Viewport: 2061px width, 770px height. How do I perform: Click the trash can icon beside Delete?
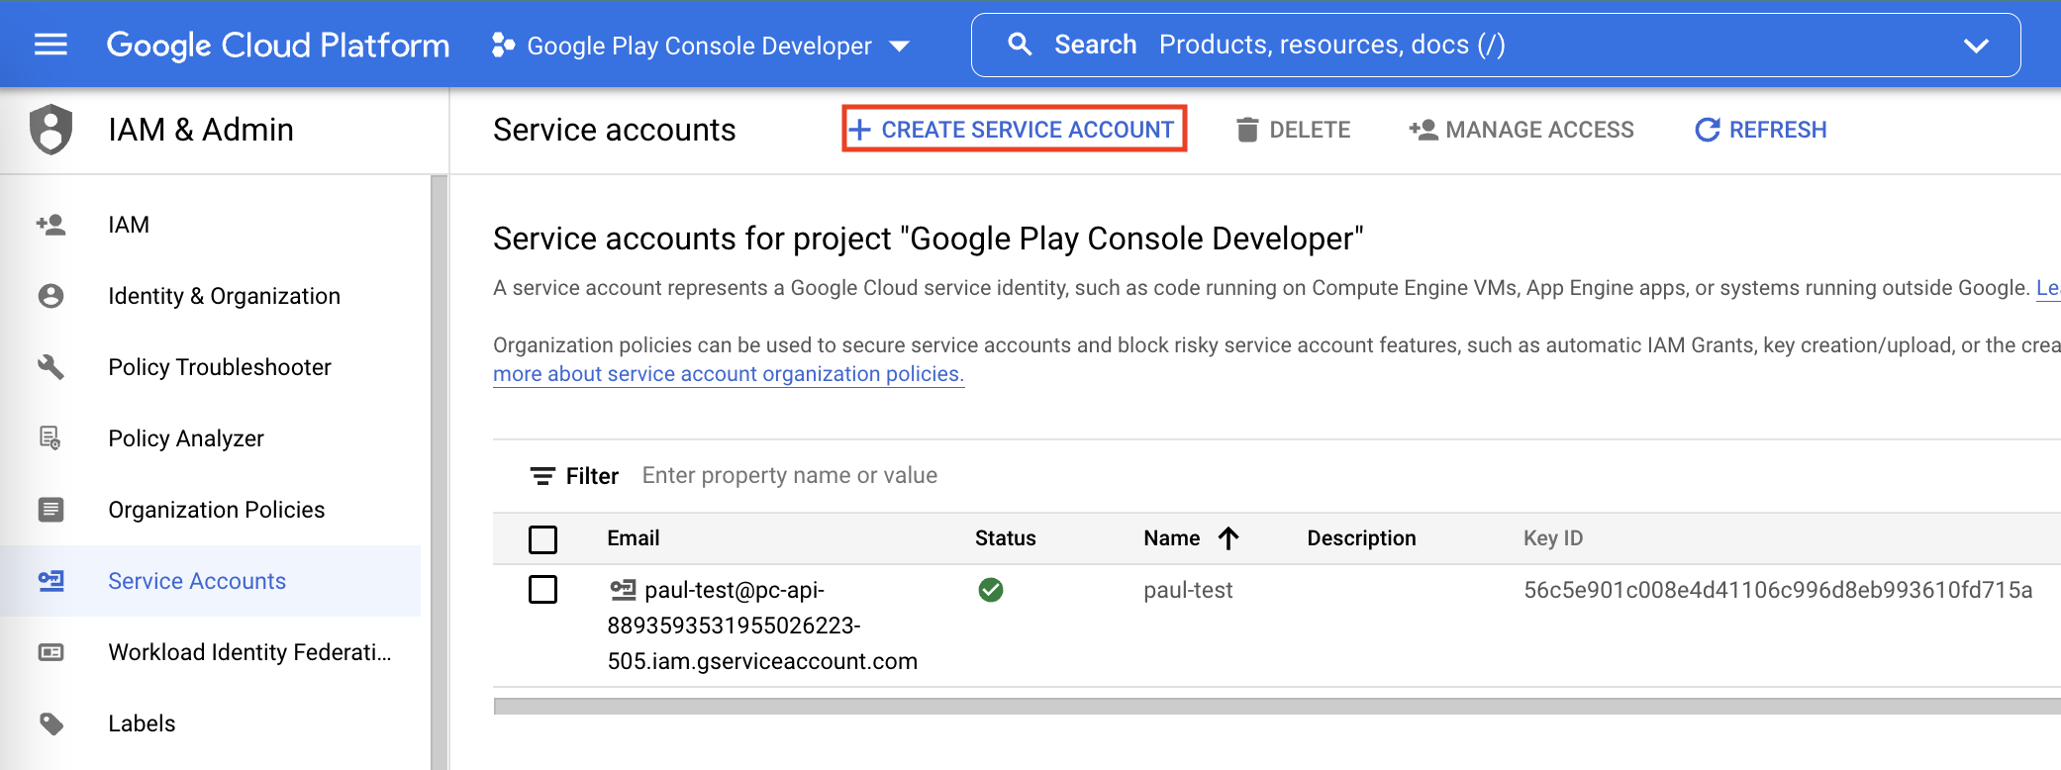1247,130
